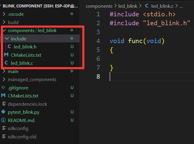Click the sdkconfig file icon
Screen dimensions: 194x144
pos(4,128)
